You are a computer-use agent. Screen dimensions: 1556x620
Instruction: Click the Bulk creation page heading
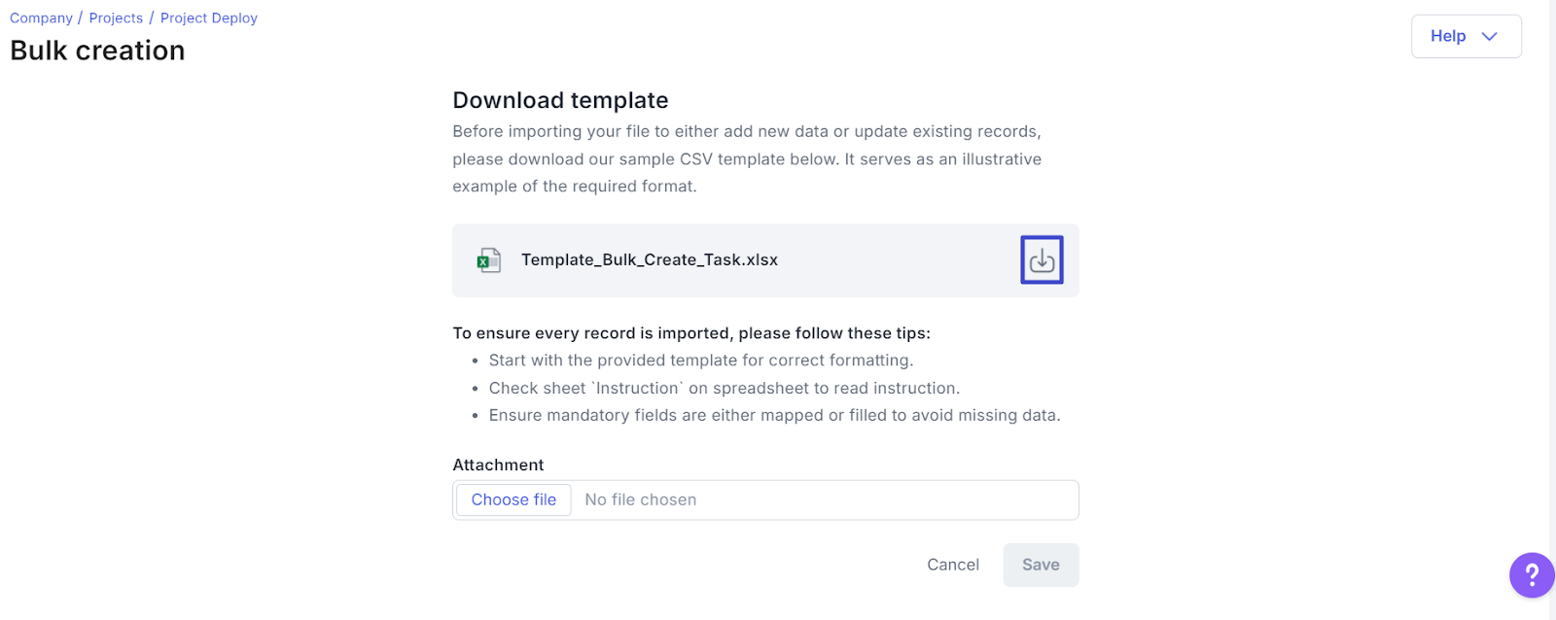pyautogui.click(x=97, y=51)
